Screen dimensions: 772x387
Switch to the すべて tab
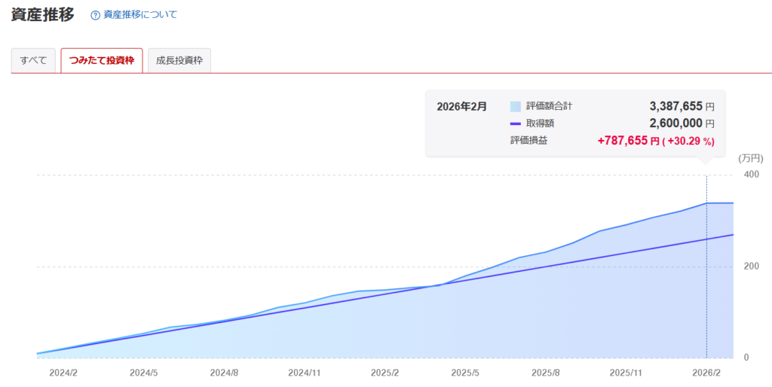point(33,60)
